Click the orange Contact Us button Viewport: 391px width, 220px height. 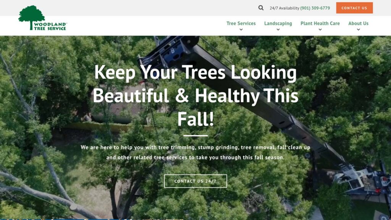coord(354,8)
